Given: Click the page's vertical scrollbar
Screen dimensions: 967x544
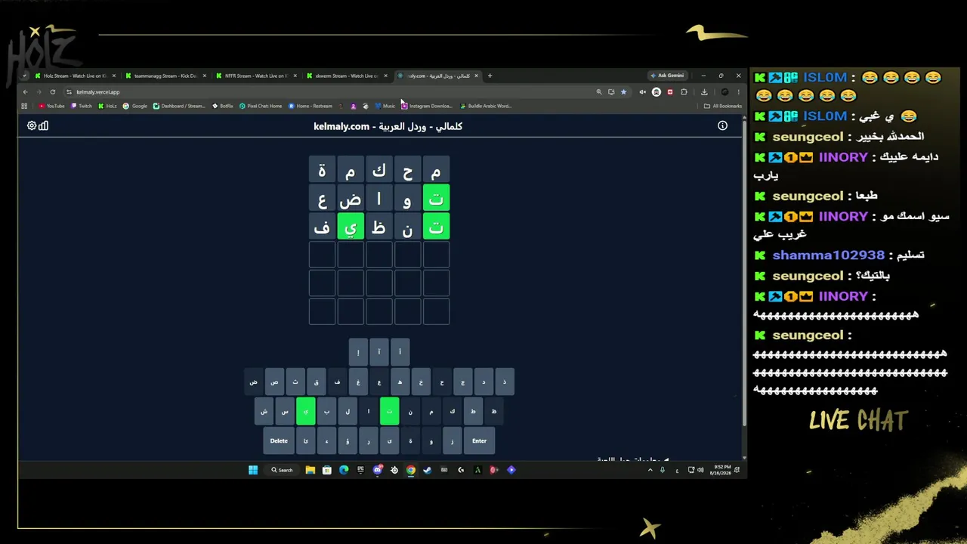Looking at the screenshot, I should (x=745, y=272).
